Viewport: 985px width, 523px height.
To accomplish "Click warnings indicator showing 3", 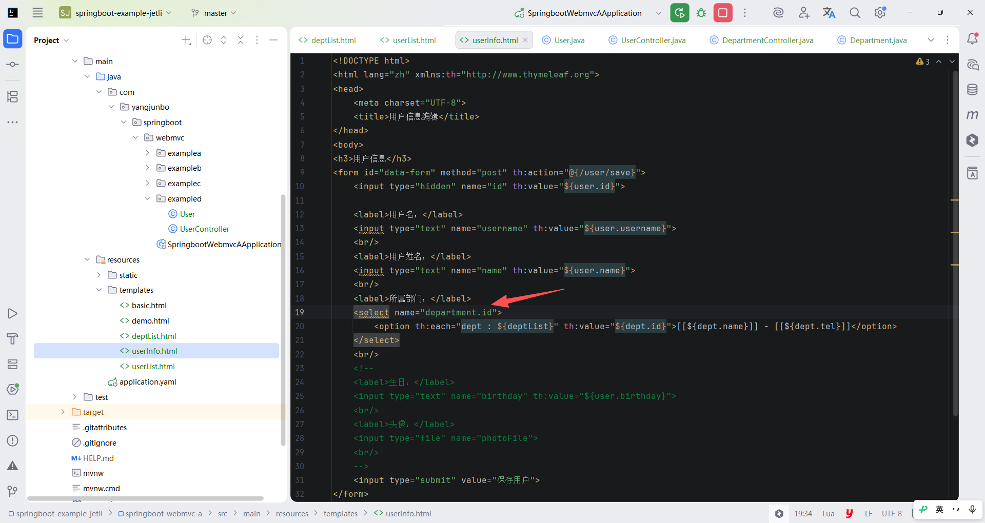I will tap(923, 62).
